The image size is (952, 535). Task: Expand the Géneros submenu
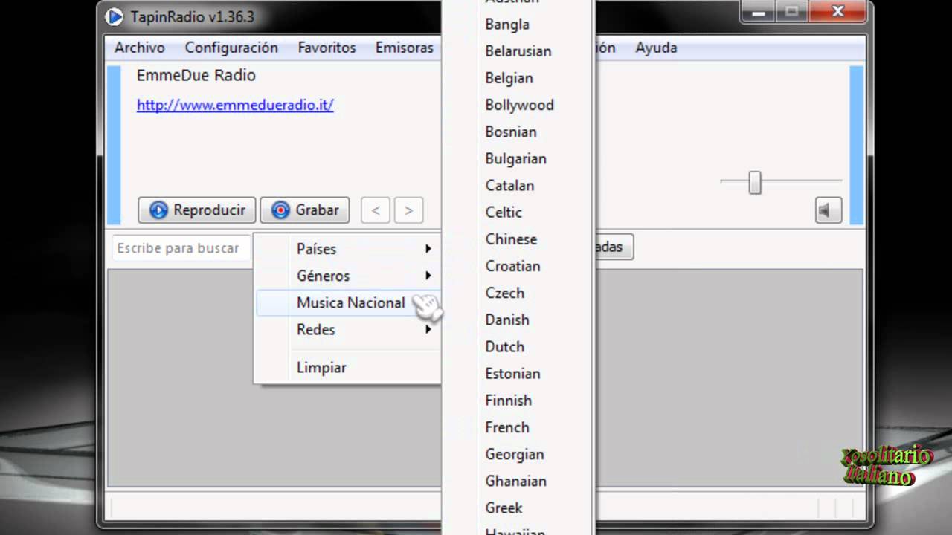pos(348,276)
